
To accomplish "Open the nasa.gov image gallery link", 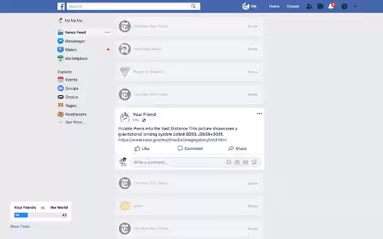I will click(x=172, y=140).
